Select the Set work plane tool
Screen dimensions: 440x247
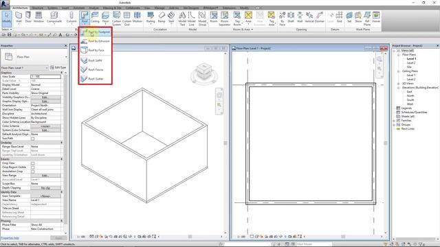point(349,17)
